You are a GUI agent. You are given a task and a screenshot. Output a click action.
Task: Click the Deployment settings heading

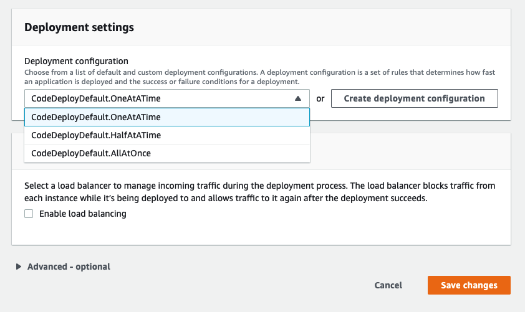pos(79,27)
